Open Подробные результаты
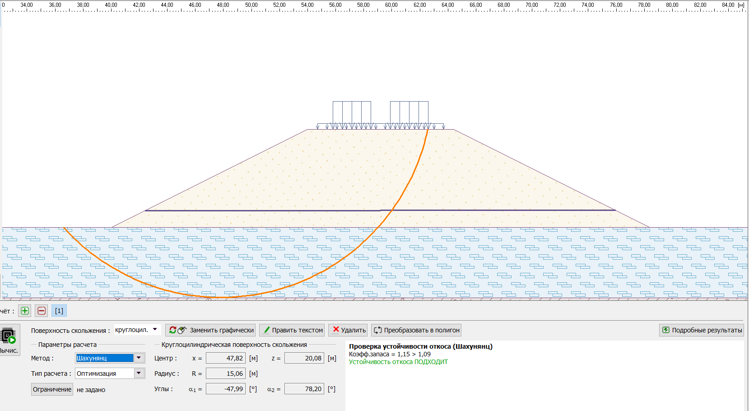 [x=702, y=330]
